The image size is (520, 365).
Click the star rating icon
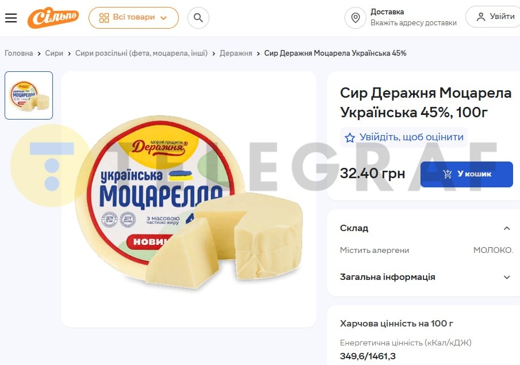point(350,137)
